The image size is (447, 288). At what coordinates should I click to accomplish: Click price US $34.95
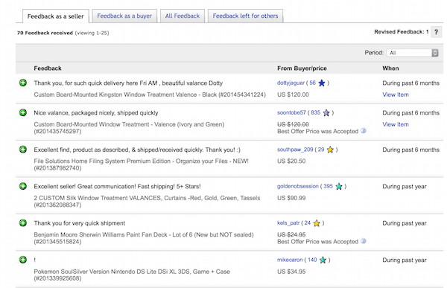pos(291,272)
